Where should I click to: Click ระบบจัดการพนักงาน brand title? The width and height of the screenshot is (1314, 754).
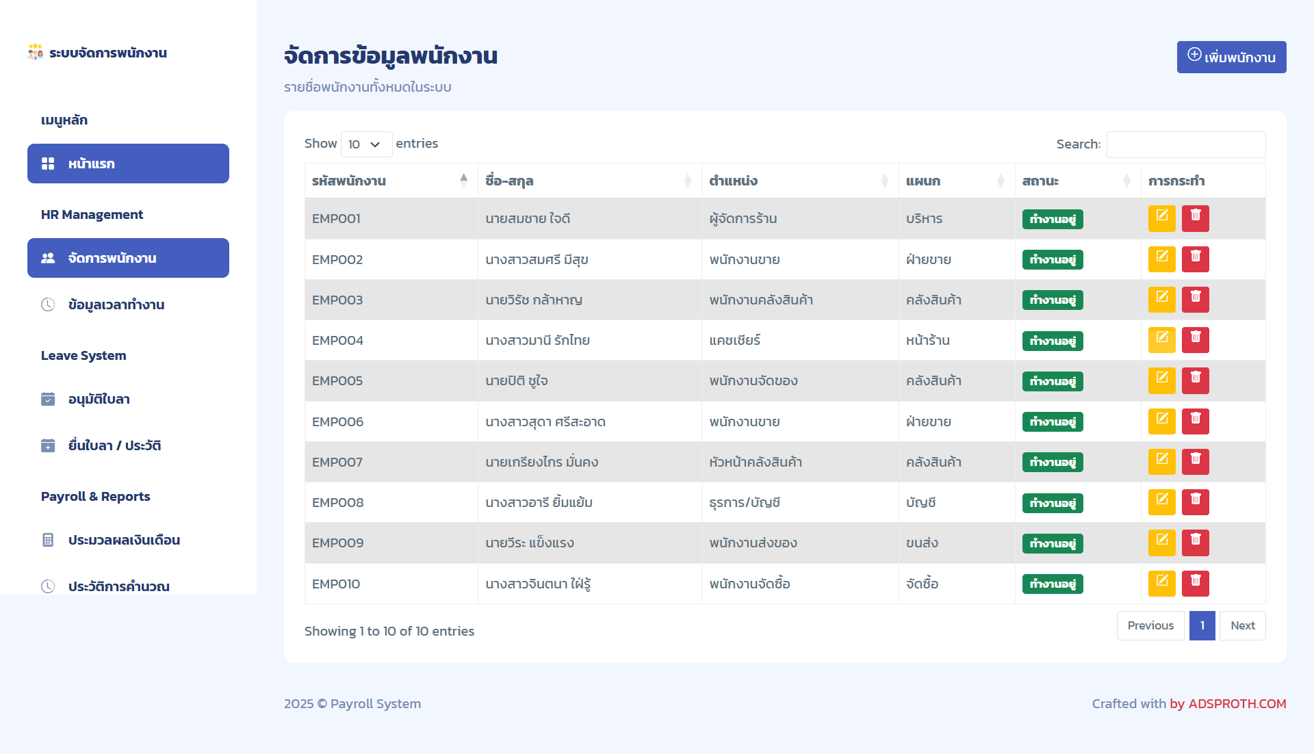click(108, 53)
